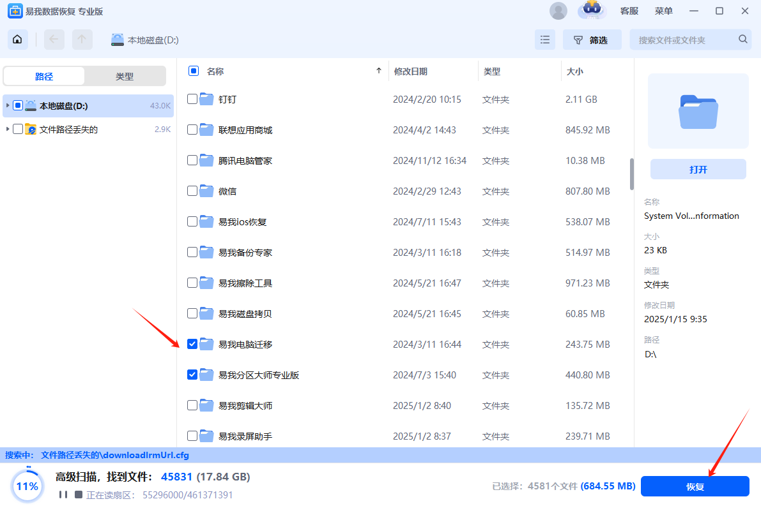
Task: Click the back navigation arrow
Action: tap(54, 40)
